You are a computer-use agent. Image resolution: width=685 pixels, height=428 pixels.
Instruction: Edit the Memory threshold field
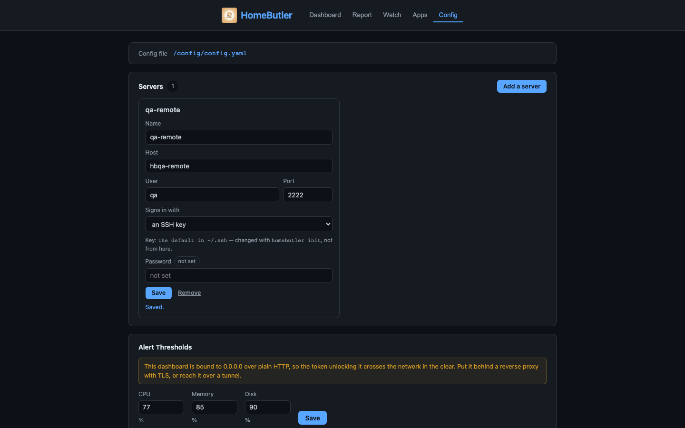215,407
